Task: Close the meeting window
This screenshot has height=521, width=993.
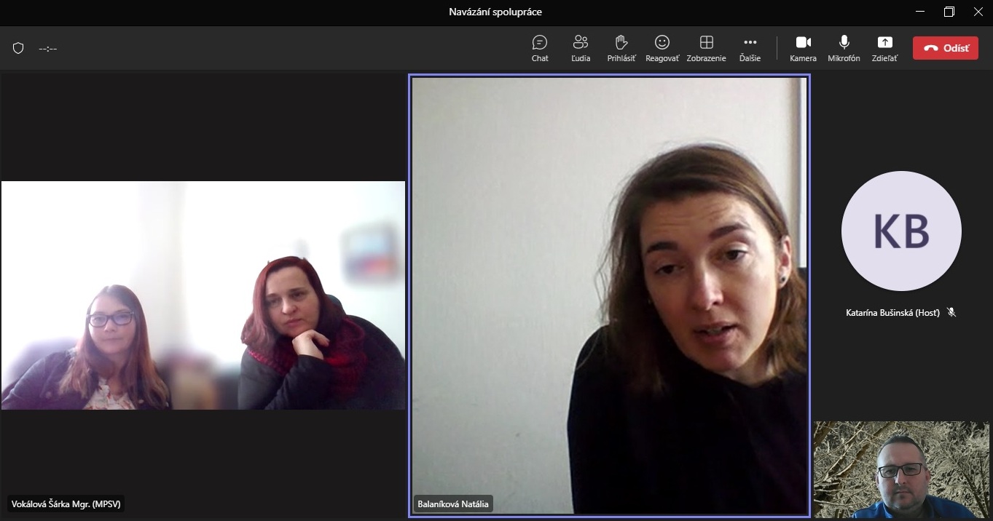Action: [x=978, y=12]
